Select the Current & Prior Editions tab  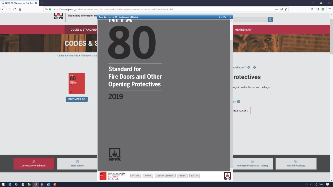tap(34, 164)
